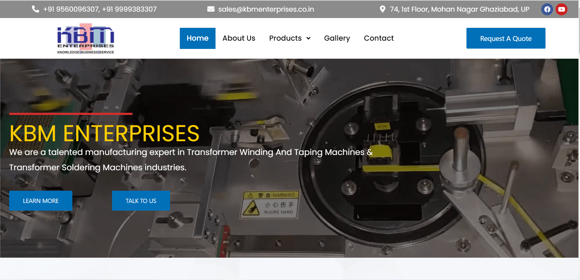This screenshot has height=280, width=580.
Task: Open the YouTube social icon
Action: point(561,9)
